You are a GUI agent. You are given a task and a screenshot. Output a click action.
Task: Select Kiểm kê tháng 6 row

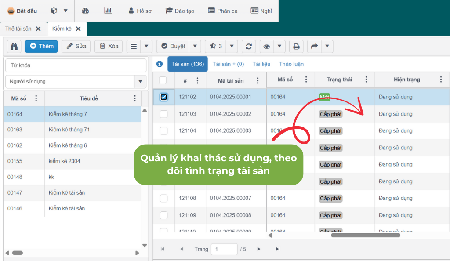[73, 145]
